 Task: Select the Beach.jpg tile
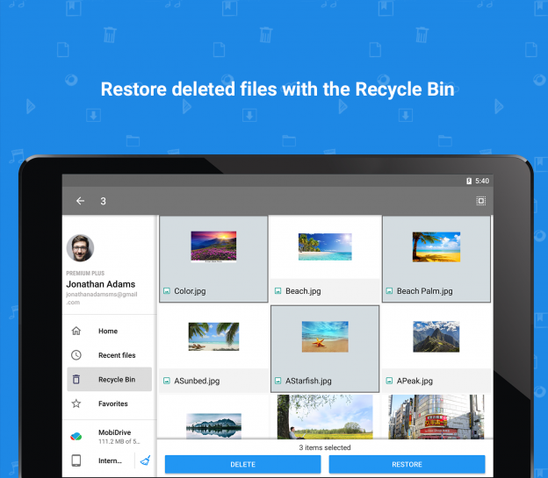point(325,259)
